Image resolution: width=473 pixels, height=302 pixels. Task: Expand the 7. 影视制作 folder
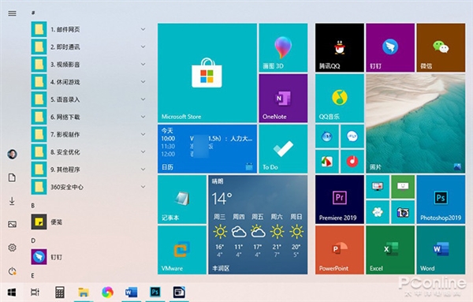(89, 134)
